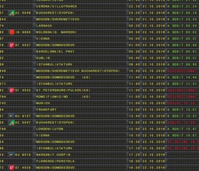Click the FRANKFURT origin
This screenshot has height=171, width=199.
click(46, 110)
